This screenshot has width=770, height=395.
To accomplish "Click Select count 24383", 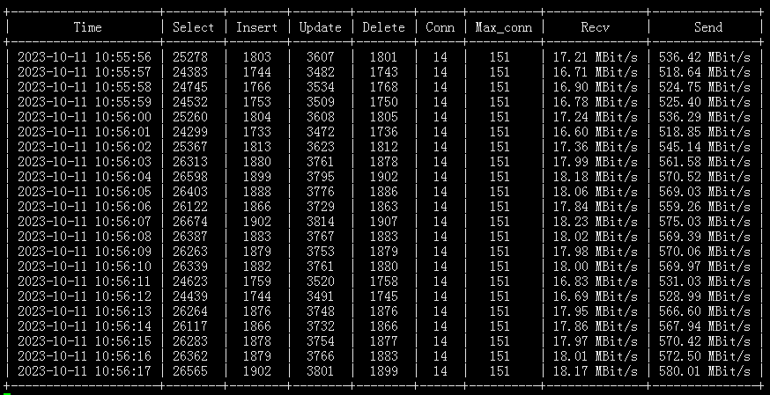I will click(x=190, y=72).
